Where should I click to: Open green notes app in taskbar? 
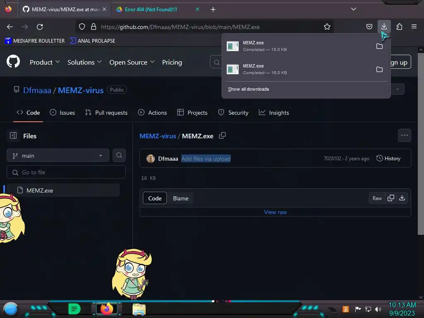click(75, 309)
